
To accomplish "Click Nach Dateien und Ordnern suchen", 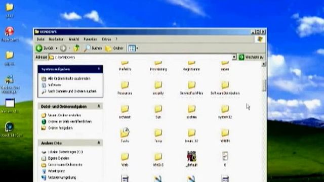I will pyautogui.click(x=72, y=92).
